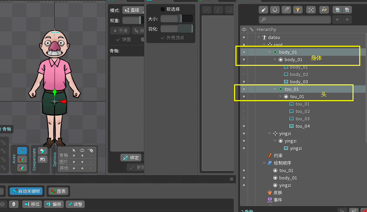Select tou_04 attachment in hierarchy
Image resolution: width=367 pixels, height=212 pixels.
click(302, 126)
